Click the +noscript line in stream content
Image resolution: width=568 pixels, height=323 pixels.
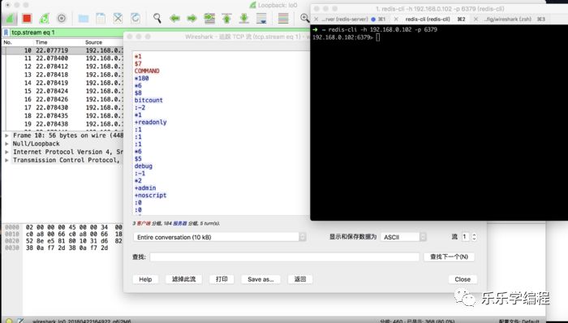[x=150, y=195]
